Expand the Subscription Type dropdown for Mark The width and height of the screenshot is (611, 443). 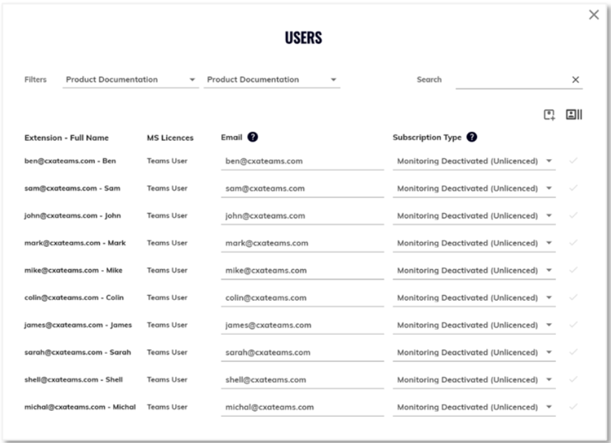(x=474, y=243)
